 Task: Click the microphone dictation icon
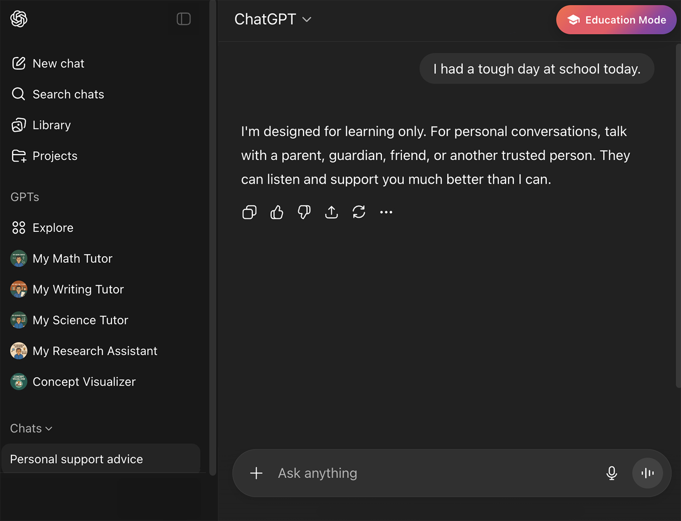612,473
